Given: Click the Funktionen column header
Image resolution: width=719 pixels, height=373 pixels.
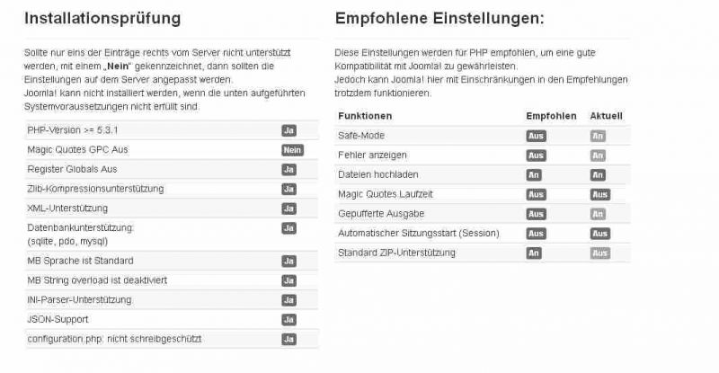Looking at the screenshot, I should tap(365, 116).
